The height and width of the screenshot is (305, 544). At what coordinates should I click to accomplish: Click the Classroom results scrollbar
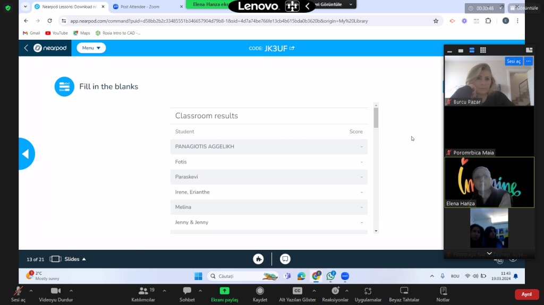376,117
